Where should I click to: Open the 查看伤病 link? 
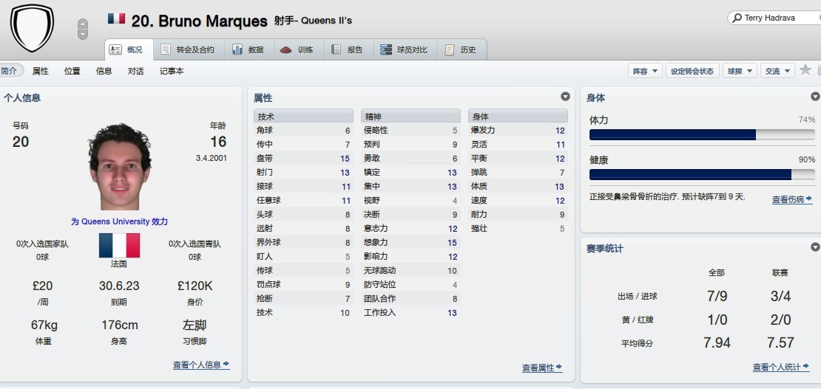click(x=791, y=199)
